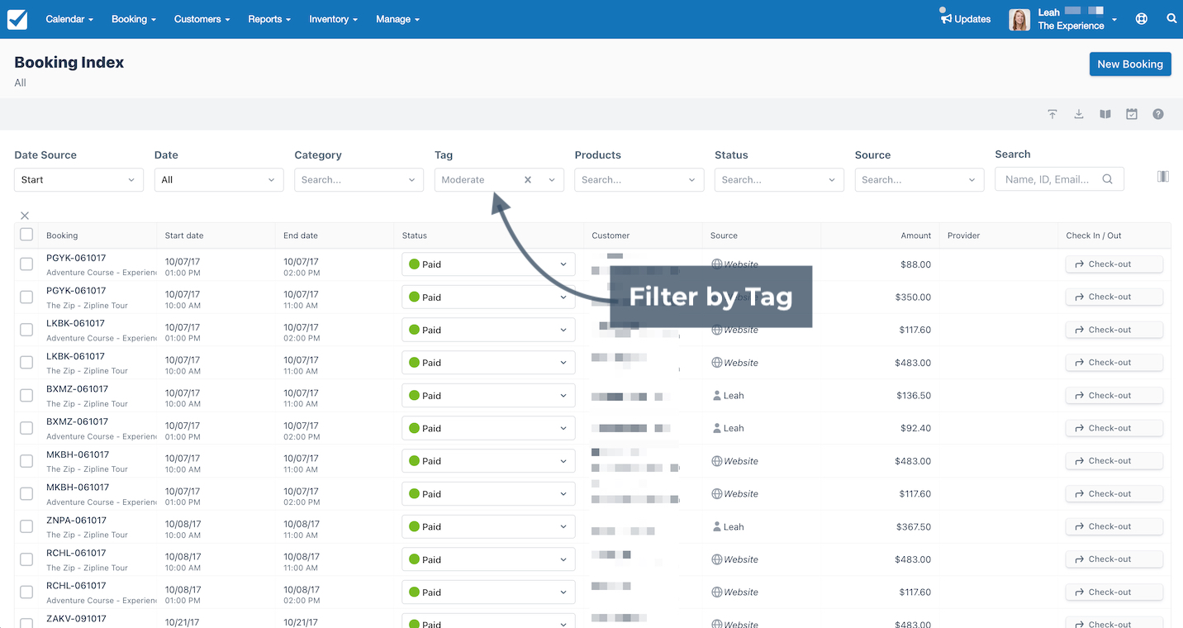Click the person icon in ZNPA-061017 row

717,526
